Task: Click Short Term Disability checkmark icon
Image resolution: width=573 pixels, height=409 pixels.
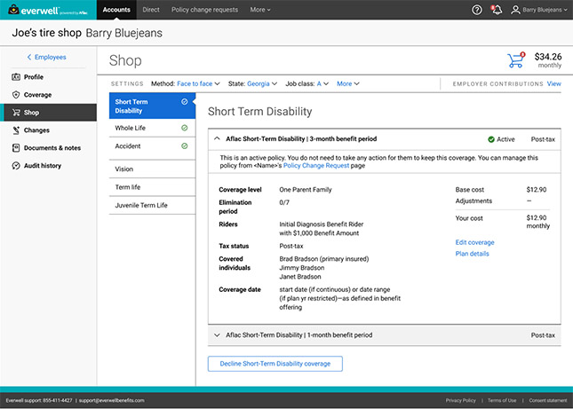Action: pyautogui.click(x=185, y=102)
